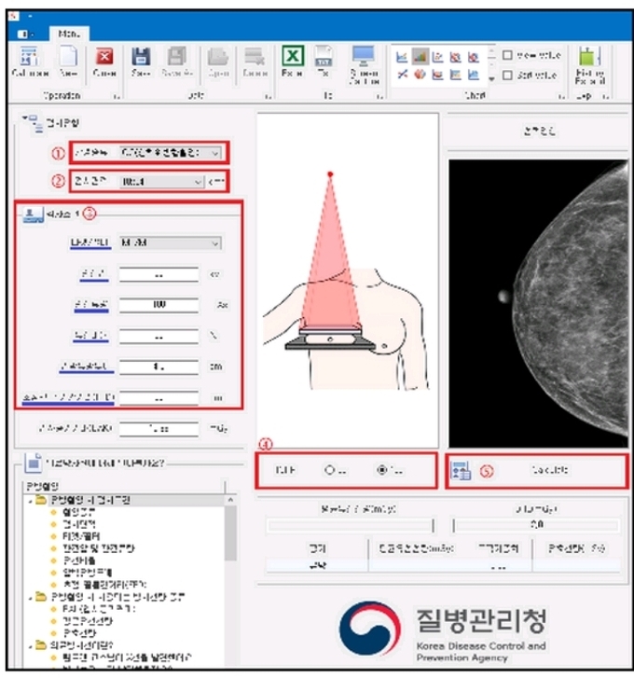Click the underlined label beside the cm field
The height and width of the screenshot is (678, 634).
point(87,367)
